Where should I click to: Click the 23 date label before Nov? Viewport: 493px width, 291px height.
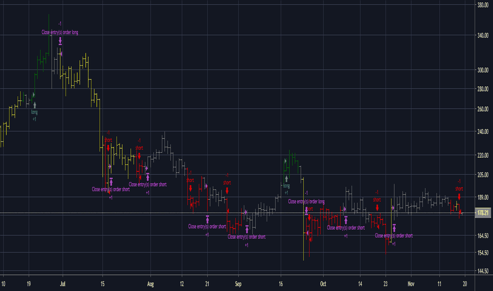tap(386, 284)
